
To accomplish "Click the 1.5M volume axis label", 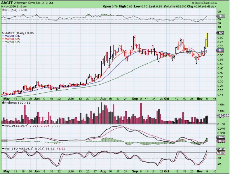I will [221, 105].
